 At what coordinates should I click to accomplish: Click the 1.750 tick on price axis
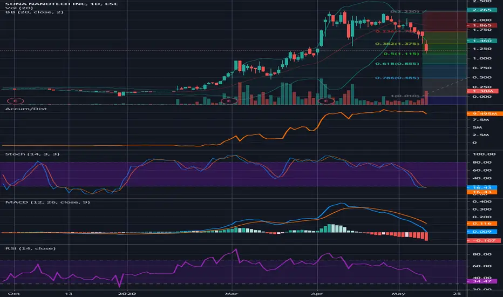coord(482,30)
